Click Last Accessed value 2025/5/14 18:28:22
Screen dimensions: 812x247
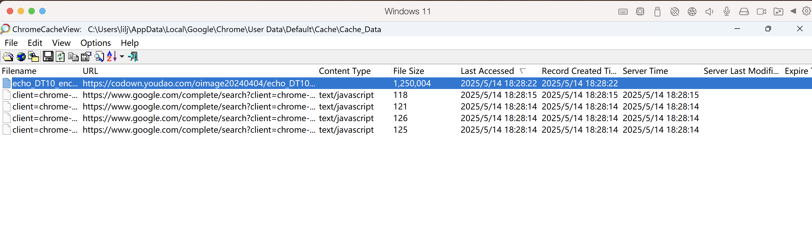pos(499,83)
